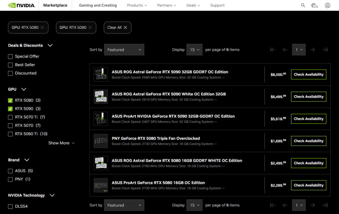Image resolution: width=339 pixels, height=214 pixels.
Task: Open ASUS ROG Astral RTX 5090 32GB GDDR7 title
Action: [170, 72]
